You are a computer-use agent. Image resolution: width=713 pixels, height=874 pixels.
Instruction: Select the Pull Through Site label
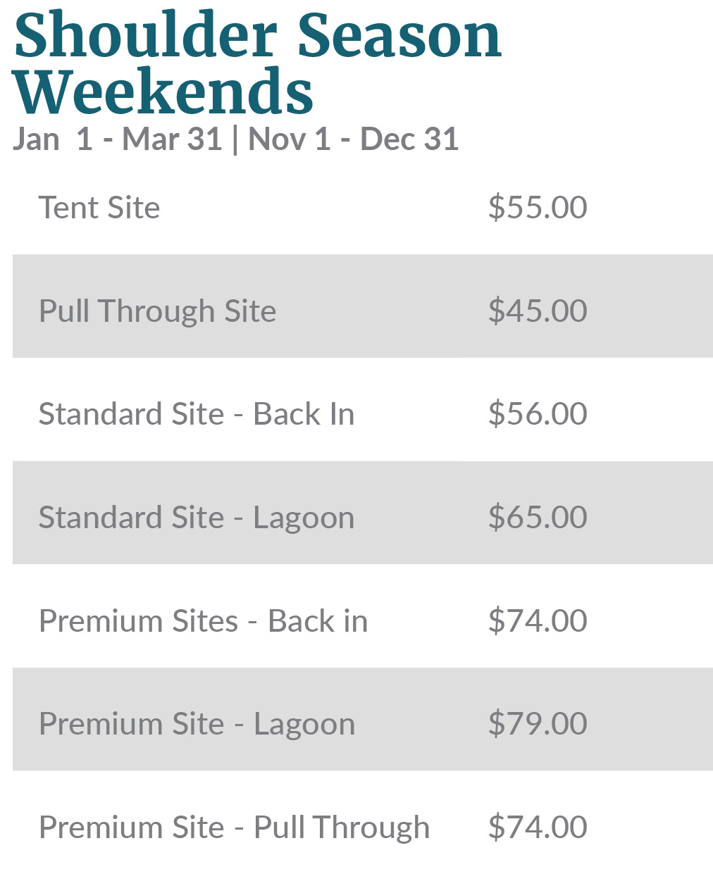157,311
